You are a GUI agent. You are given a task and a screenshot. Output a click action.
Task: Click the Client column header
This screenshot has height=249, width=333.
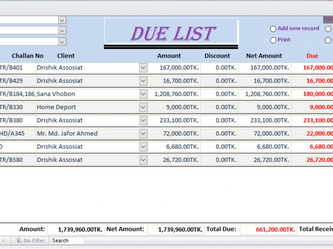pos(66,56)
